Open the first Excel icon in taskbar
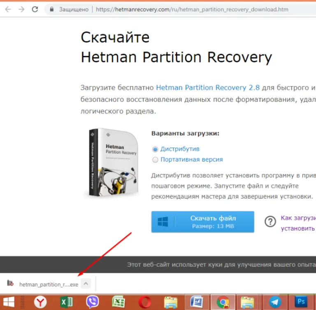Image resolution: width=316 pixels, height=310 pixels. pyautogui.click(x=66, y=302)
